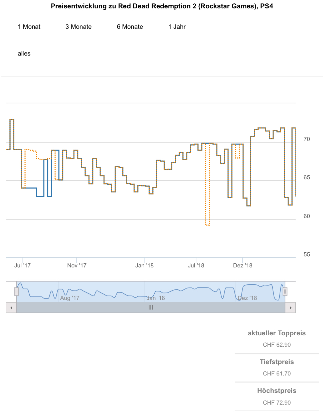Choose the "6 Monate" range option
The width and height of the screenshot is (323, 420).
(x=130, y=27)
